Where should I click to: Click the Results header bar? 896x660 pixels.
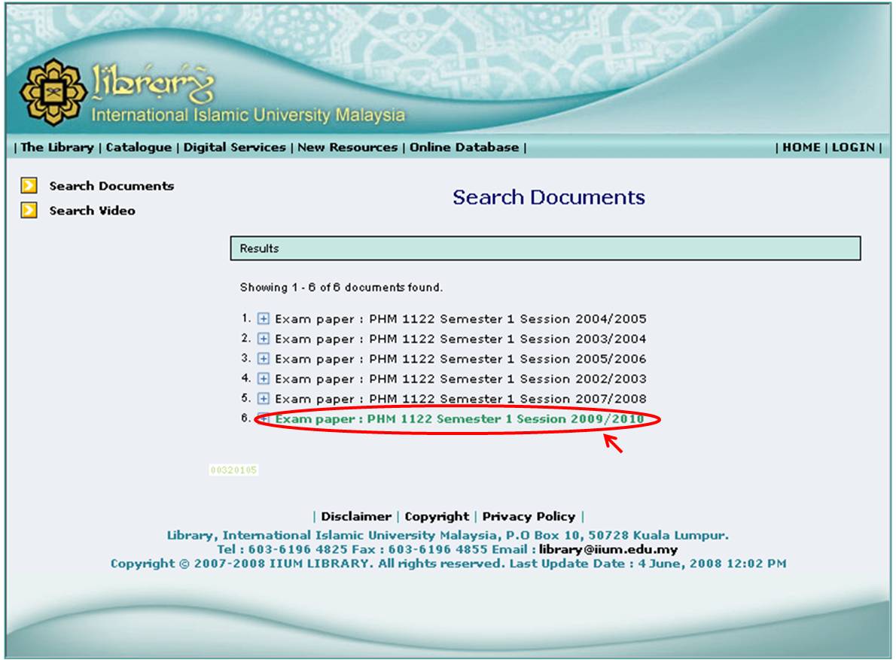(546, 248)
